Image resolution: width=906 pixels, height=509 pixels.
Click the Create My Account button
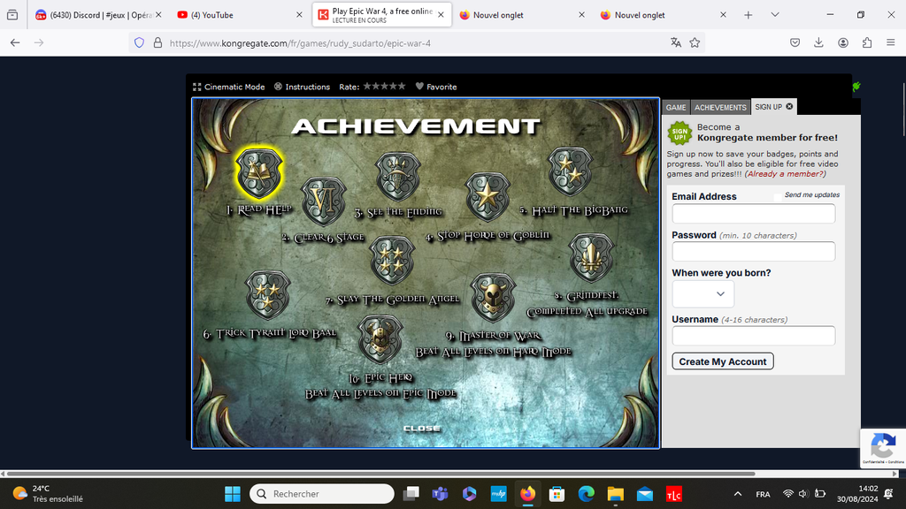[x=723, y=361]
